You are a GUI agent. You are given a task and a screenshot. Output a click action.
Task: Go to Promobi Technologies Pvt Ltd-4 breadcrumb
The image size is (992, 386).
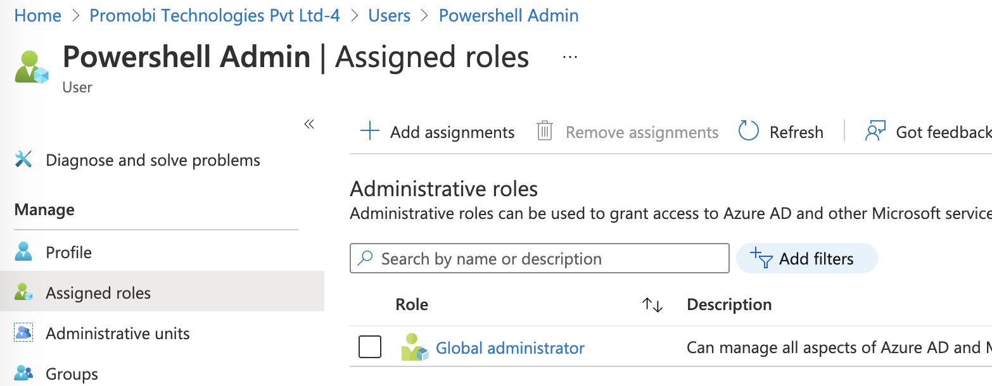coord(215,15)
